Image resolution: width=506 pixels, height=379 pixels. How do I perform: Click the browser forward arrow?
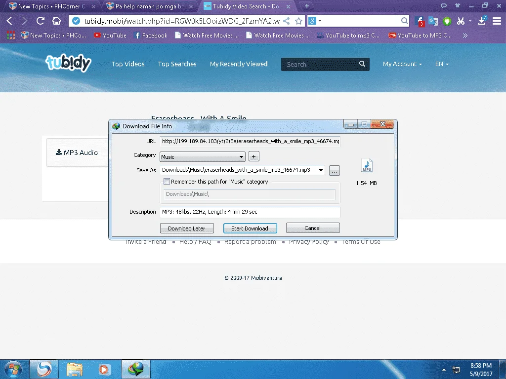pos(25,21)
